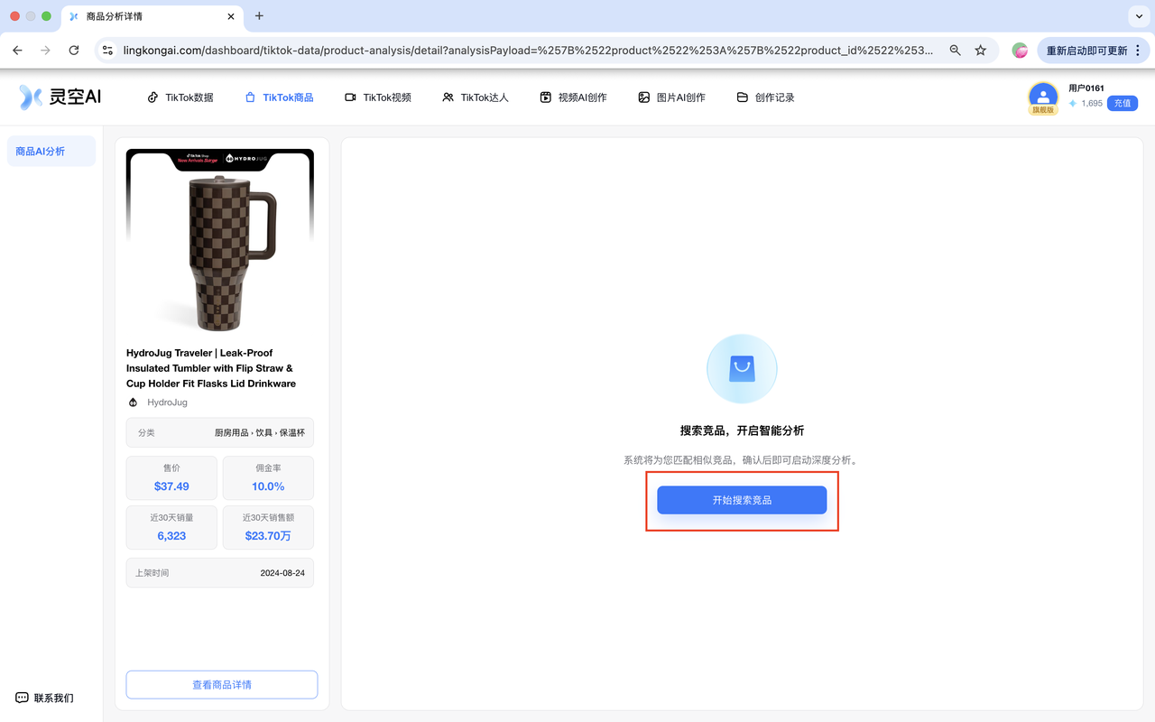Image resolution: width=1155 pixels, height=722 pixels.
Task: Click the zoom magnifier icon in the address bar
Action: pyautogui.click(x=955, y=51)
